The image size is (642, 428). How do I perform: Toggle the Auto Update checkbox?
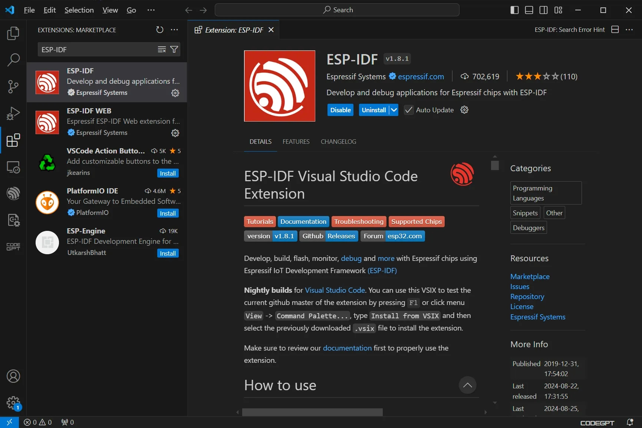click(408, 110)
